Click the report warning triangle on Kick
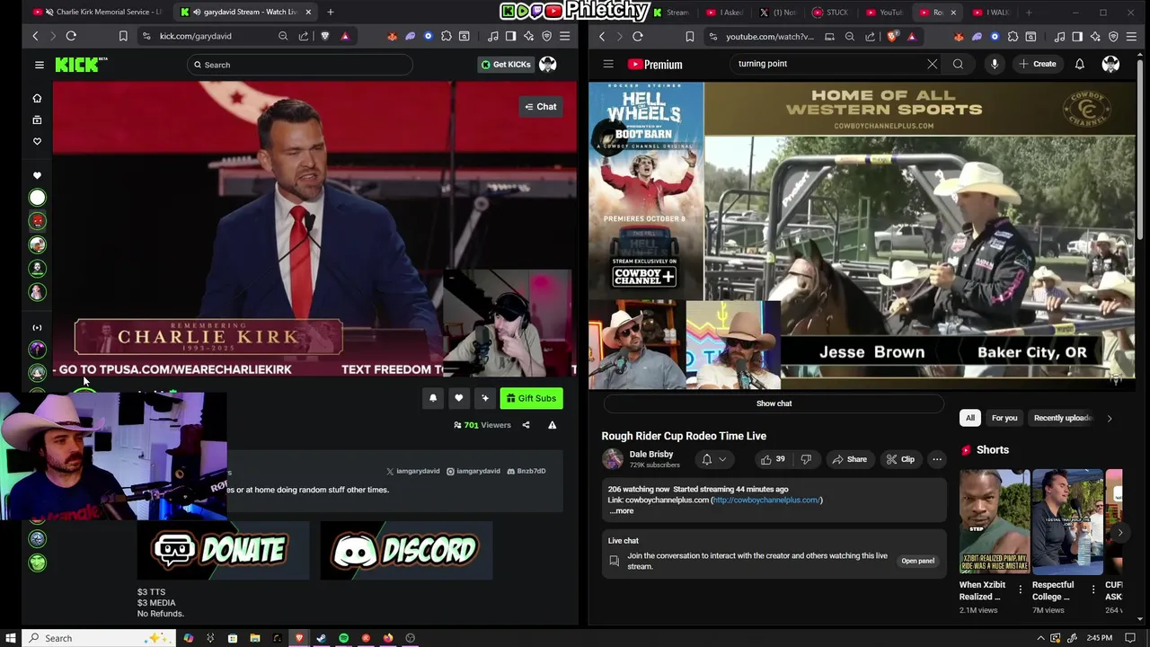Screen dimensions: 1150x647 [x=553, y=425]
